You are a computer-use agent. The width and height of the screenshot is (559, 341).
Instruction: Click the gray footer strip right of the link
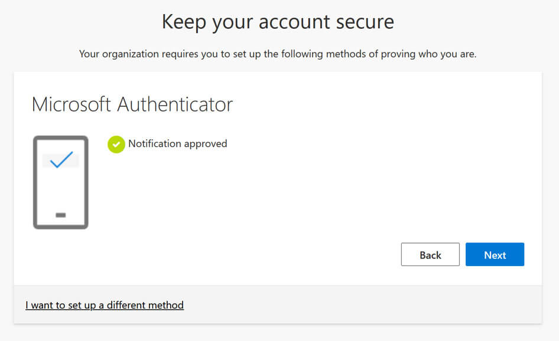(363, 304)
